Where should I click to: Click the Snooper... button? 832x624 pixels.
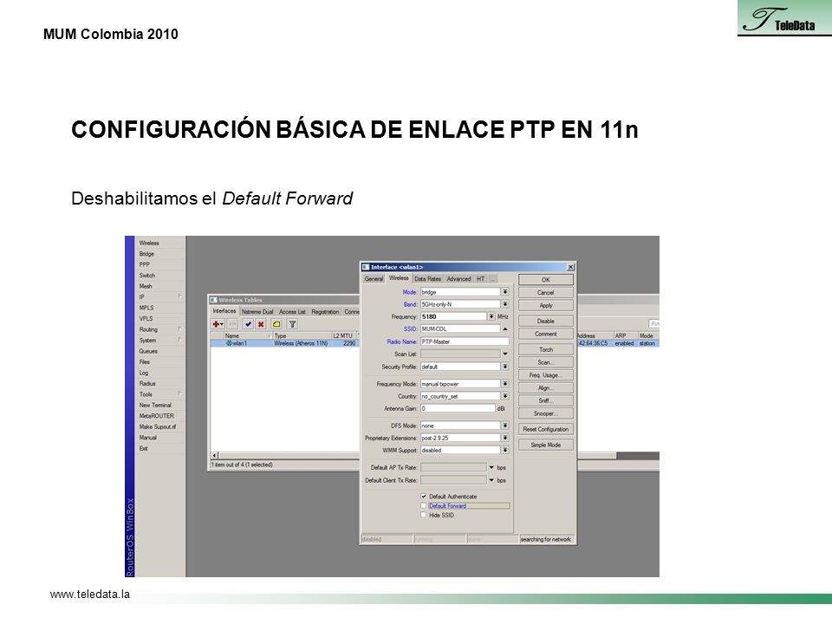[x=545, y=413]
